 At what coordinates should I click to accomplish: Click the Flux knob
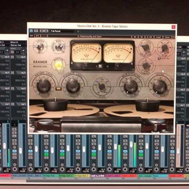tap(102, 87)
